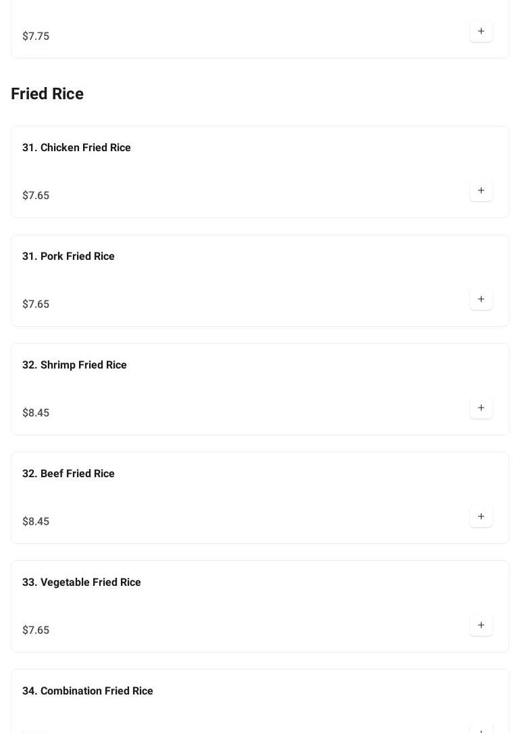Click the Chicken Fried Rice $7.65 price
Image resolution: width=520 pixels, height=733 pixels.
(x=36, y=196)
